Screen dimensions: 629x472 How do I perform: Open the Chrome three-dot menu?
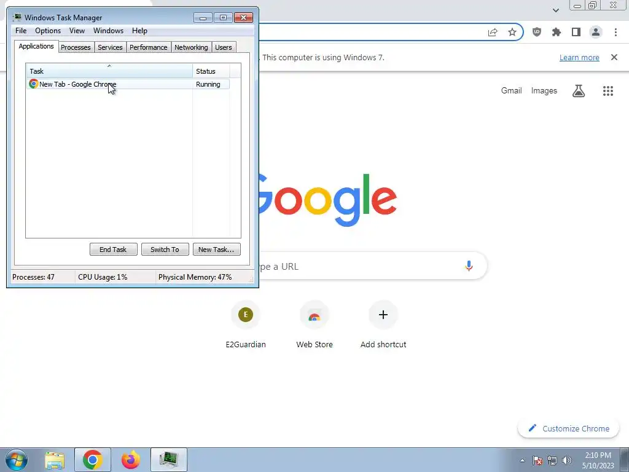tap(615, 32)
